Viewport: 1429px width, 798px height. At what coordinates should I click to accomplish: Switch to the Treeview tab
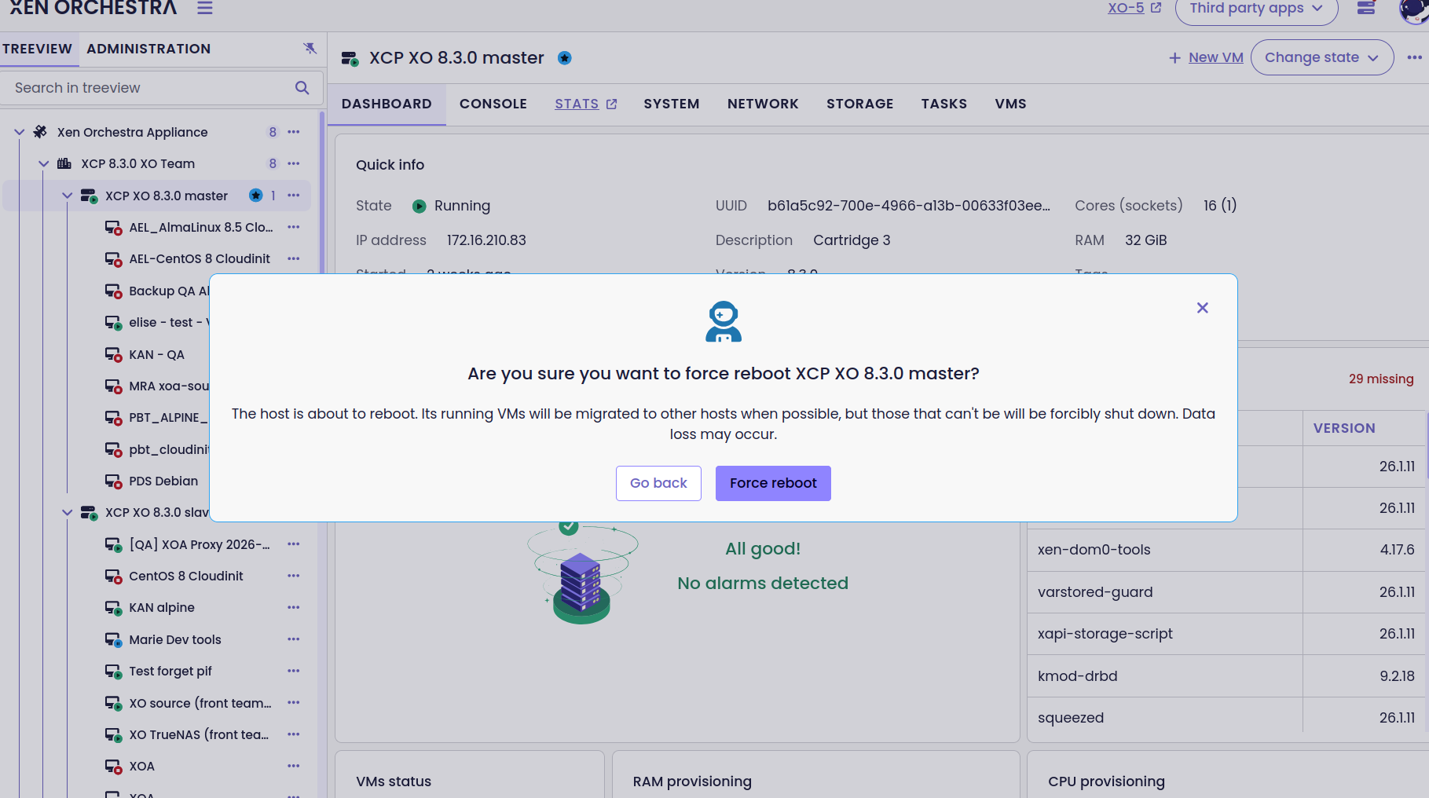(37, 49)
